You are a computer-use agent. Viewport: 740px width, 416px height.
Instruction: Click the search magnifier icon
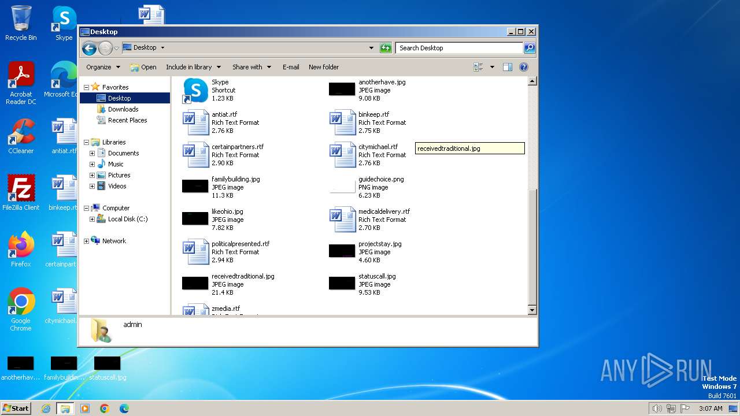[x=530, y=48]
